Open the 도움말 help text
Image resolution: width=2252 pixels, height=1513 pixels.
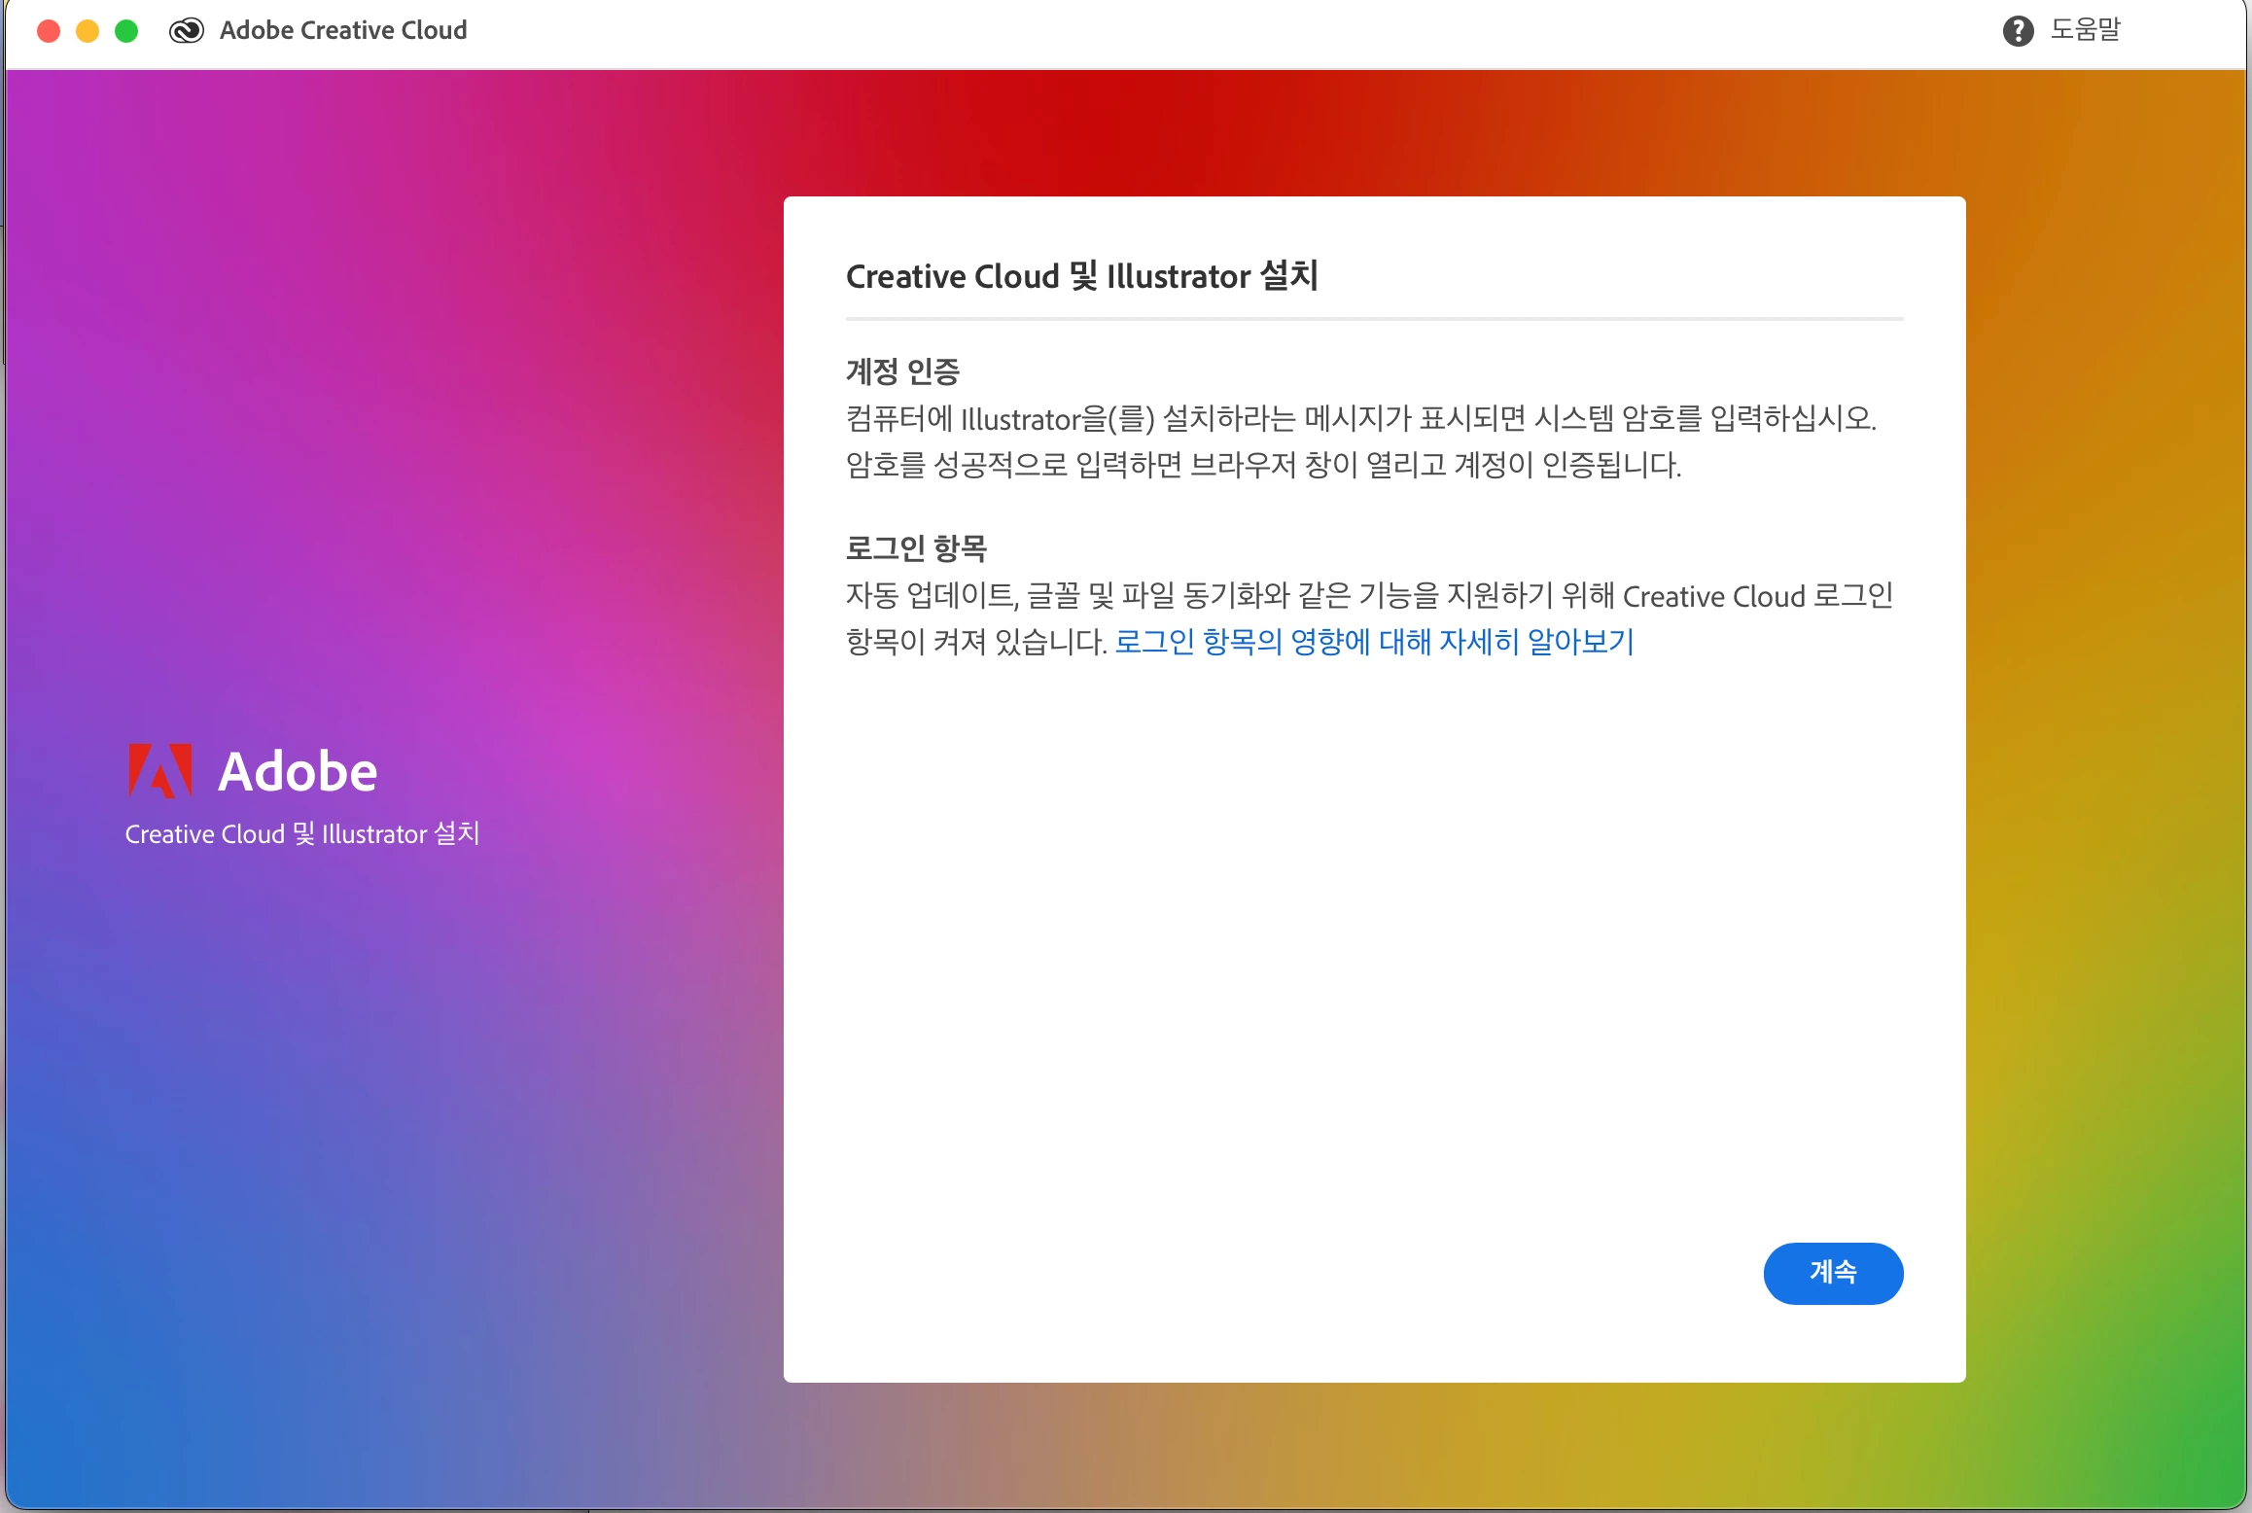(2085, 30)
